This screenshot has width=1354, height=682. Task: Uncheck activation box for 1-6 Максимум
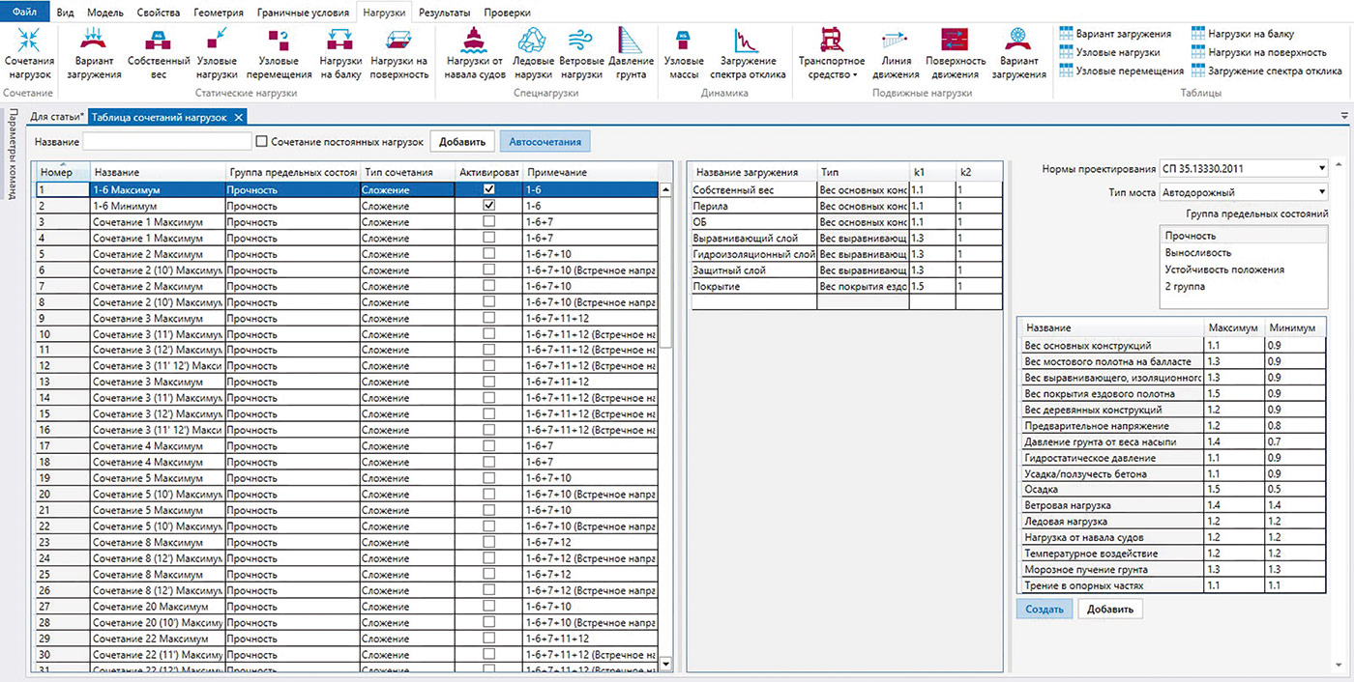(488, 190)
